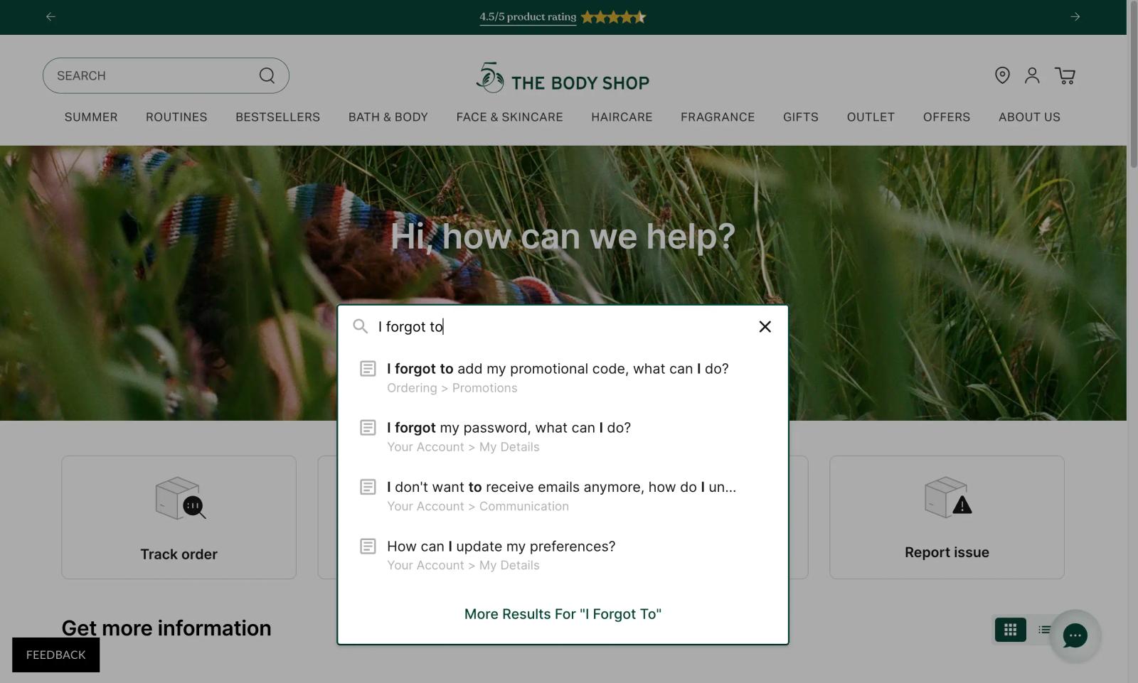
Task: Open the live chat bubble icon
Action: pos(1075,635)
